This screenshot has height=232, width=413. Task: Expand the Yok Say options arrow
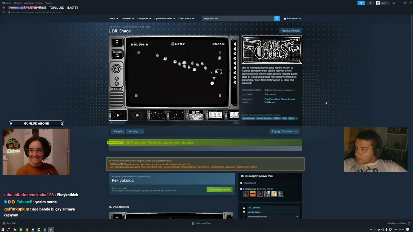[142, 131]
